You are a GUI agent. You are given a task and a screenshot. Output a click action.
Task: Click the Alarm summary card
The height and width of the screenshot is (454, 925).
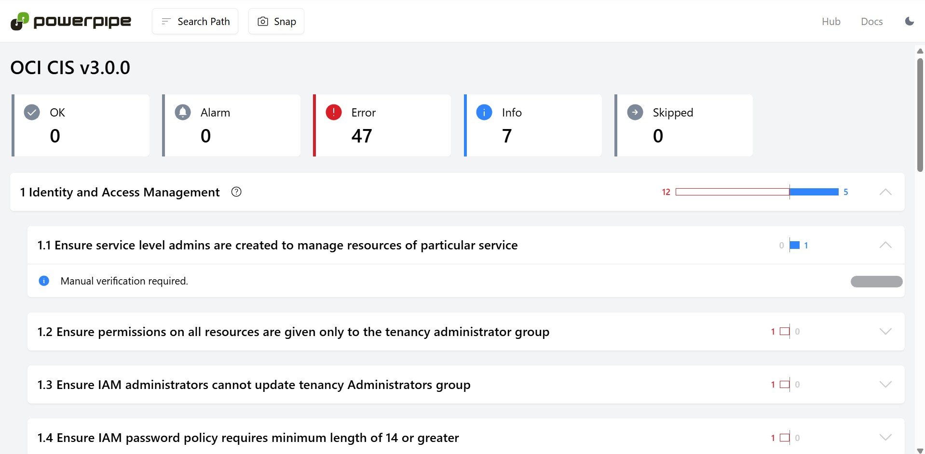(231, 125)
